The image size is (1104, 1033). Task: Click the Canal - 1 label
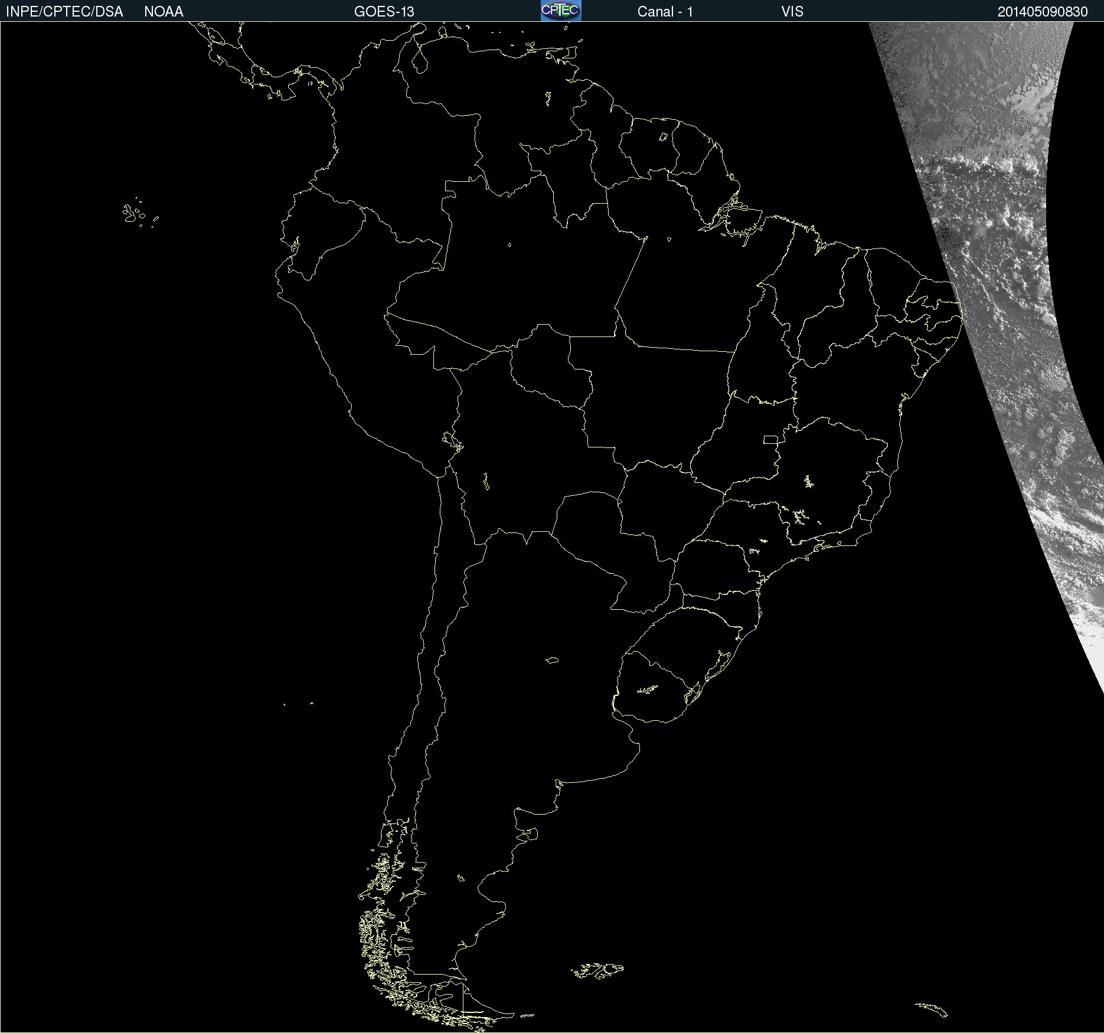pyautogui.click(x=665, y=12)
